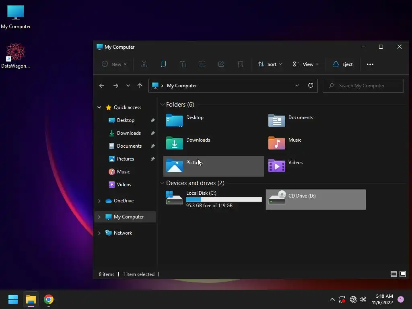This screenshot has width=412, height=309.
Task: Select Documents in Quick access sidebar
Action: point(129,146)
